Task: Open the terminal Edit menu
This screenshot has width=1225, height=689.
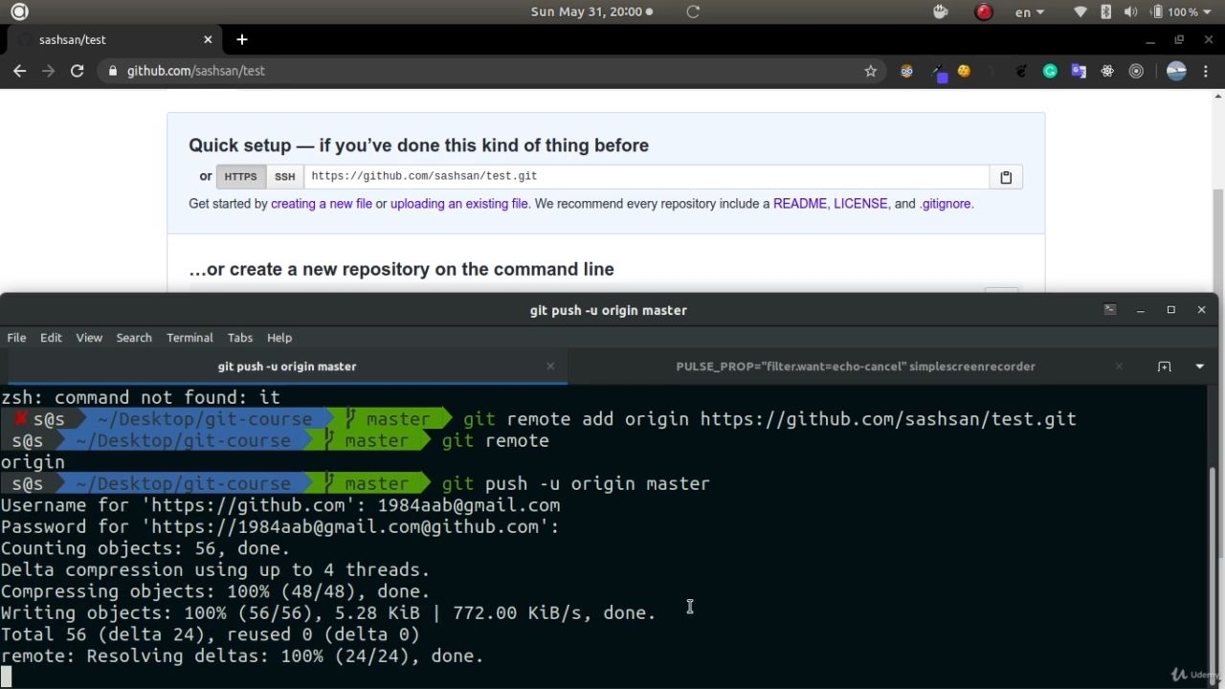Action: (x=51, y=338)
